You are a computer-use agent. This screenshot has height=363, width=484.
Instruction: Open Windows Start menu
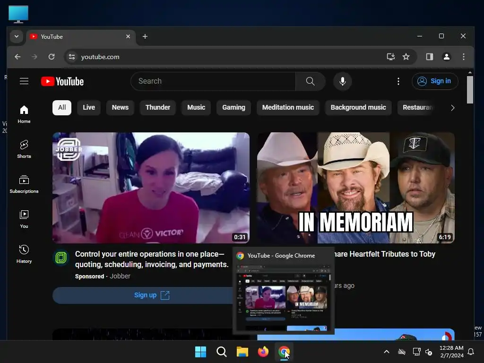pyautogui.click(x=200, y=352)
